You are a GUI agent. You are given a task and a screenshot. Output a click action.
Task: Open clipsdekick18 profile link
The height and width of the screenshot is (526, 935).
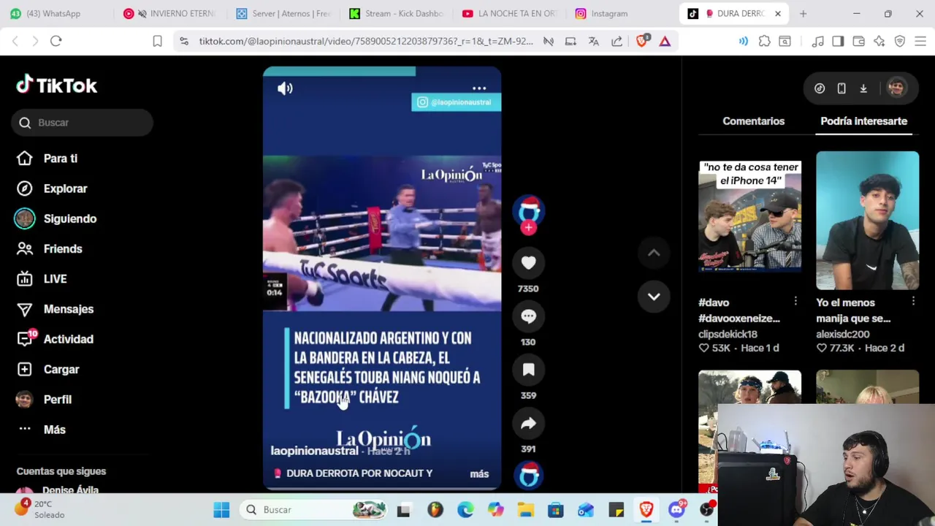[x=728, y=334]
